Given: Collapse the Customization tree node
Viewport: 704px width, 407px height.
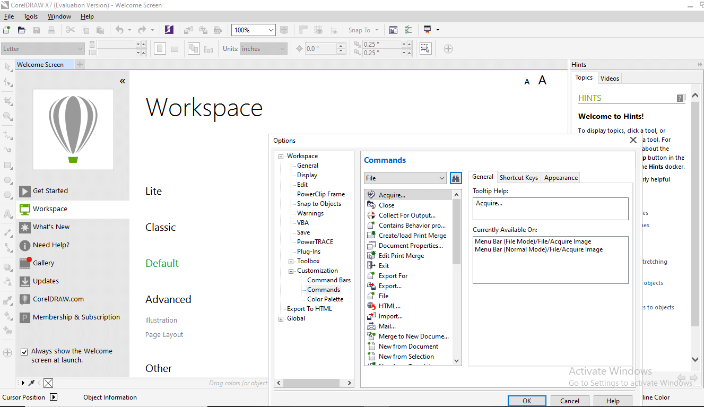Looking at the screenshot, I should (x=291, y=271).
